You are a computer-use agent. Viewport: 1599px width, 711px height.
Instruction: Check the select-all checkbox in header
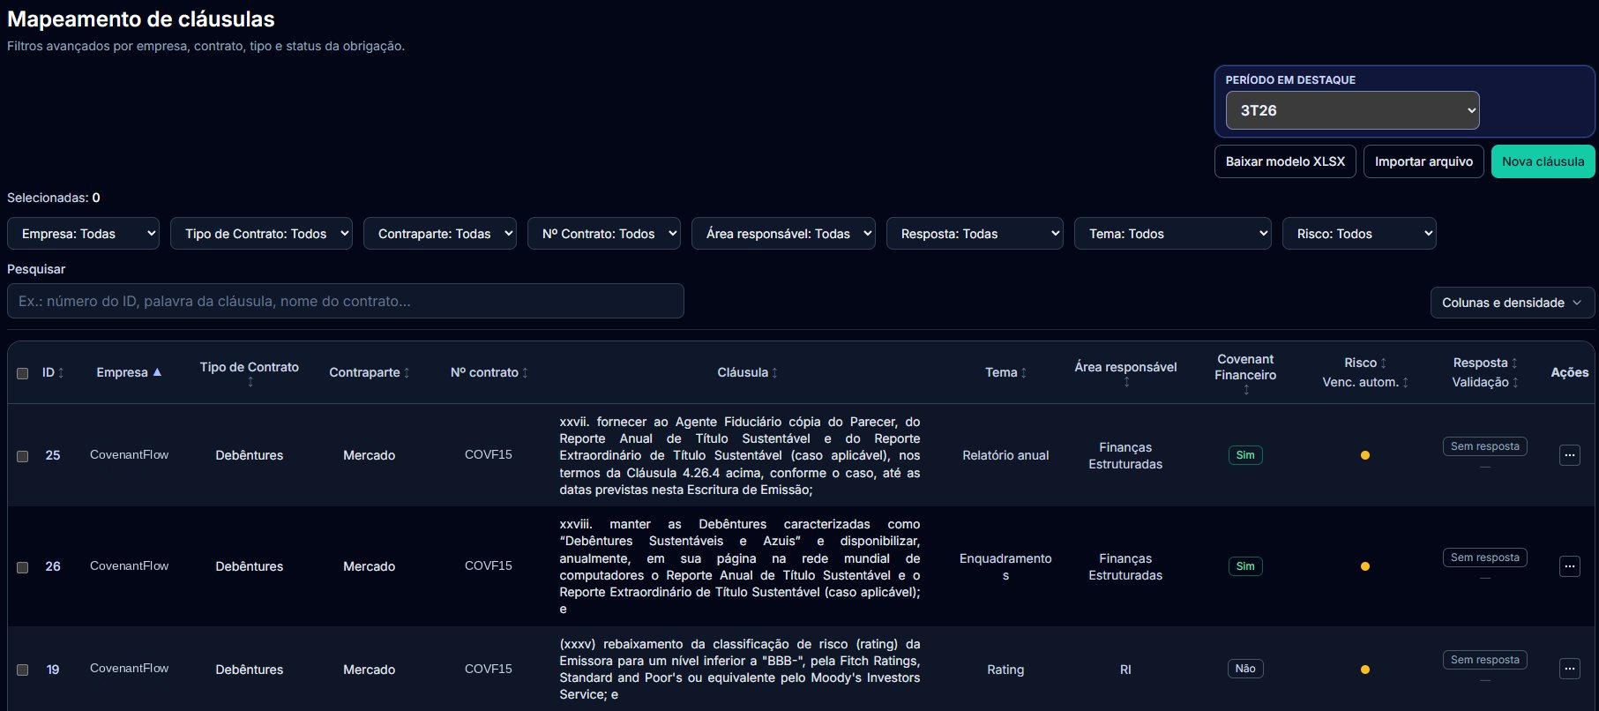click(x=23, y=373)
